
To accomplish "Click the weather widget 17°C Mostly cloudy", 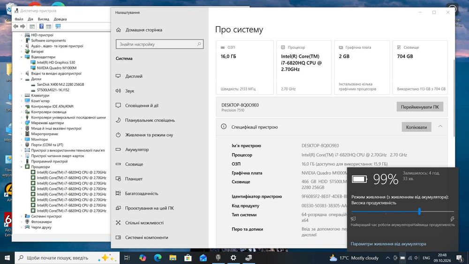I will tap(354, 258).
